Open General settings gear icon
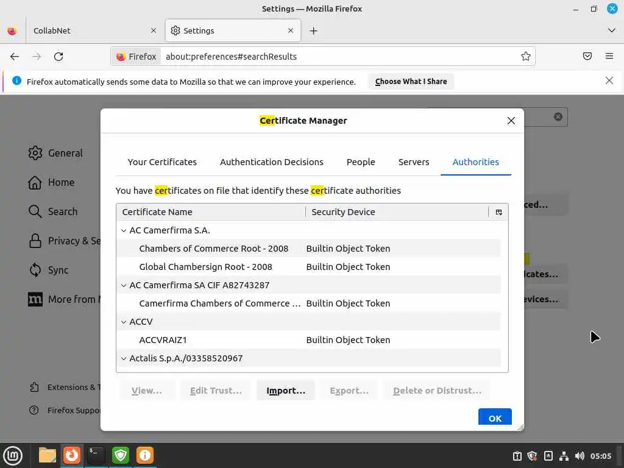Viewport: 624px width, 468px height. pyautogui.click(x=35, y=153)
